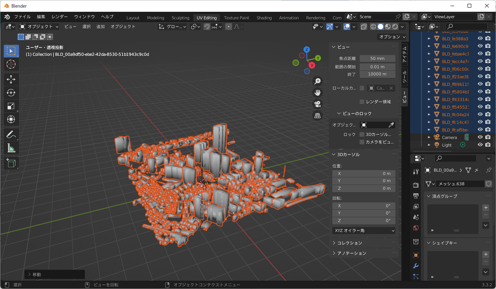Click the pin icon in properties header
This screenshot has width=496, height=289.
click(489, 170)
